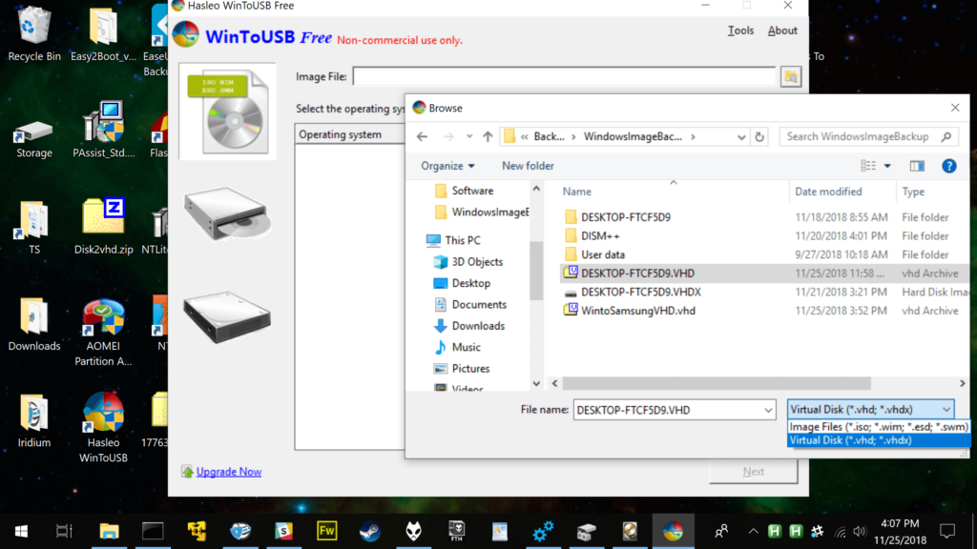Select the USB drive icon in WinToUSB sidebar
Screen dimensions: 977x549
(x=225, y=210)
